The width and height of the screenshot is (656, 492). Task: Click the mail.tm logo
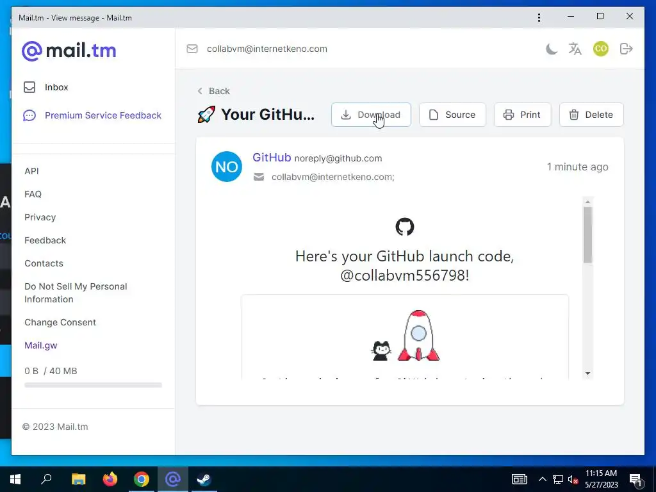click(69, 51)
